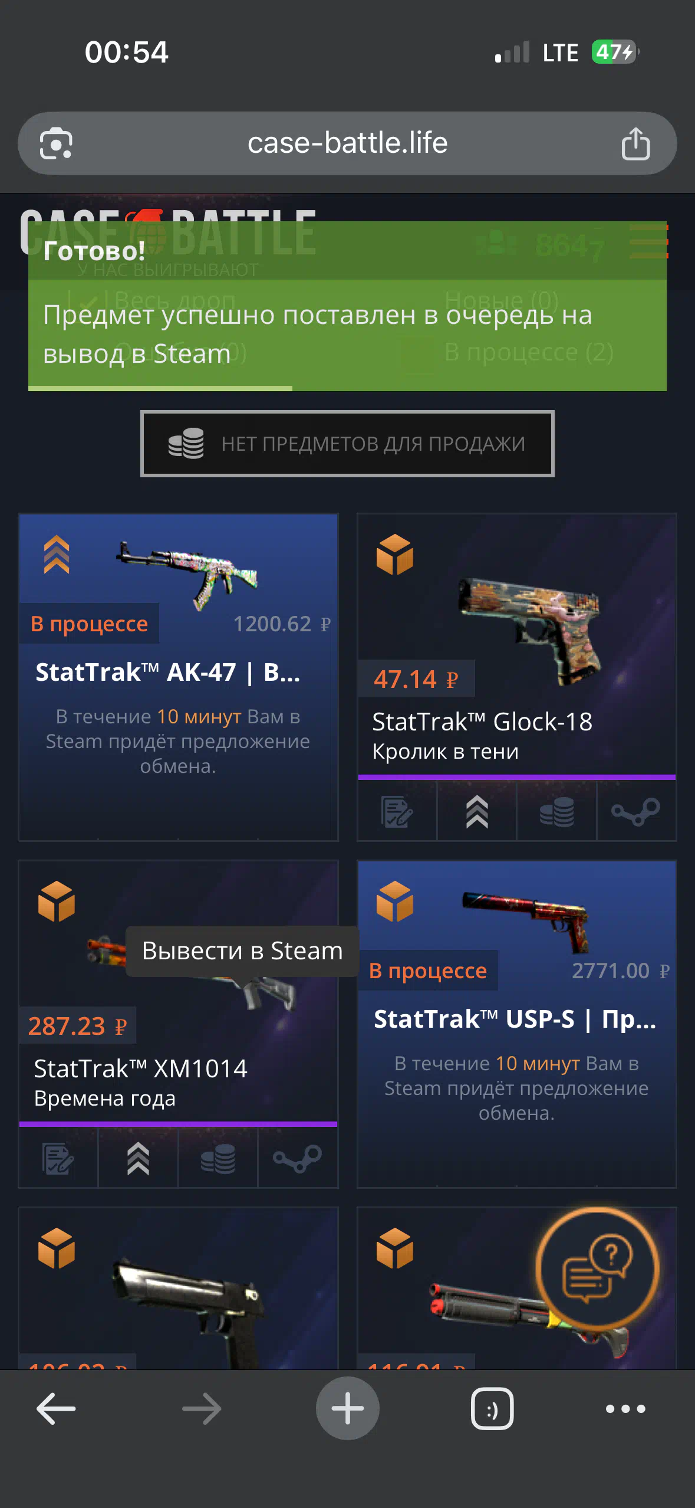Tap the Case Battle logo
This screenshot has width=695, height=1508.
click(168, 233)
